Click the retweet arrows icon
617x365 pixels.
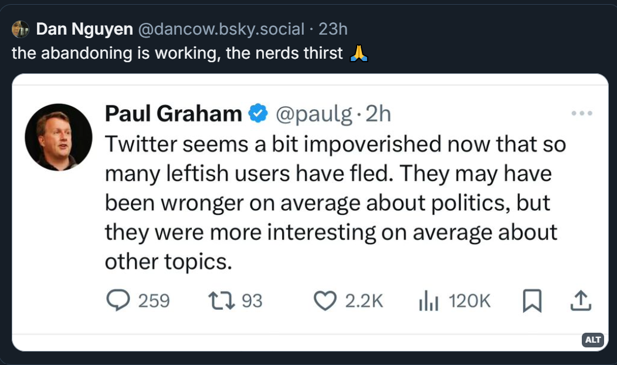(222, 301)
